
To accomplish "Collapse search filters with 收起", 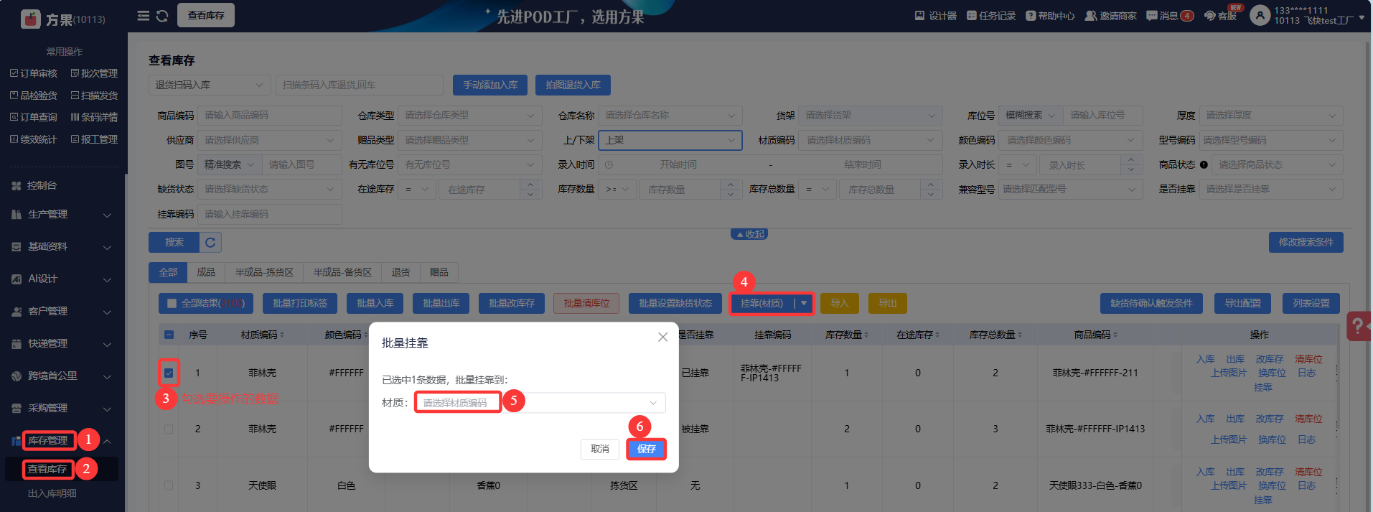I will 749,234.
